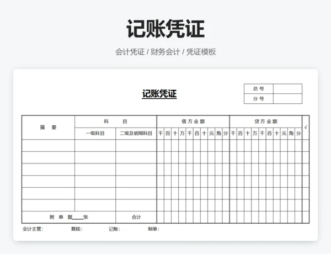Viewport: 331px width, 254px height.
Task: Select the 摘要 column header
Action: coord(49,127)
